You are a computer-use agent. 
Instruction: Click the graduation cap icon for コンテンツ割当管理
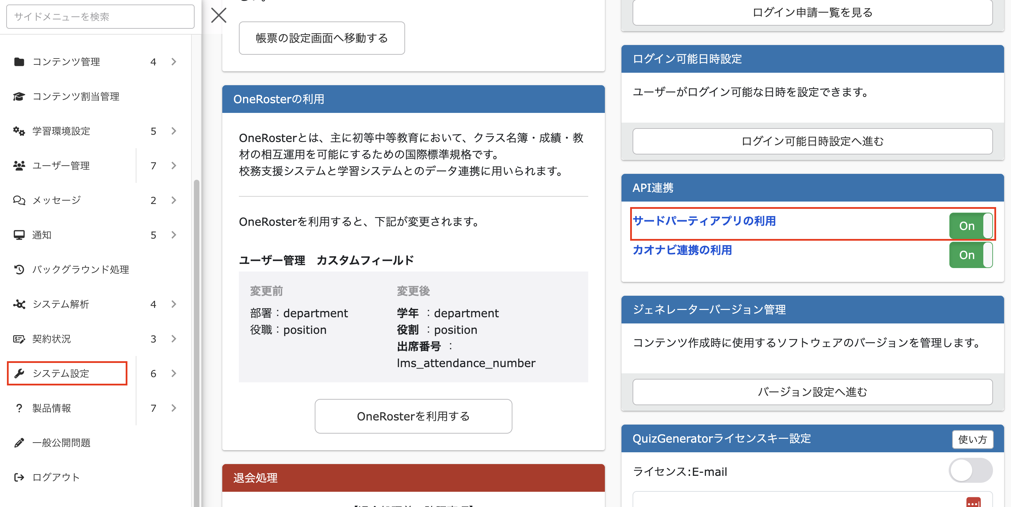[19, 96]
